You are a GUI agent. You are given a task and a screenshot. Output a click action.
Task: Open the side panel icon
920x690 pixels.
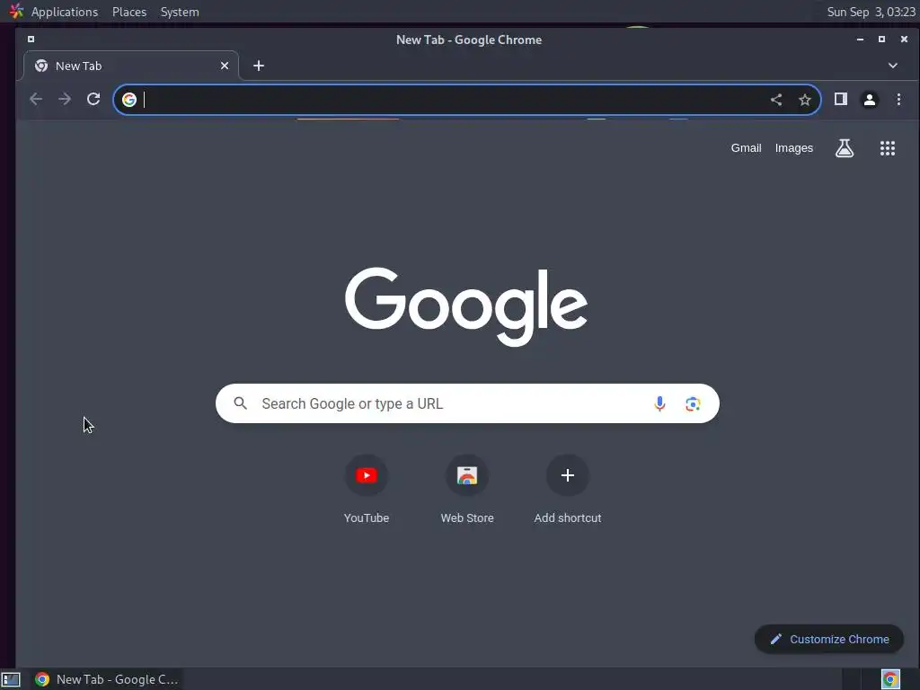[841, 99]
